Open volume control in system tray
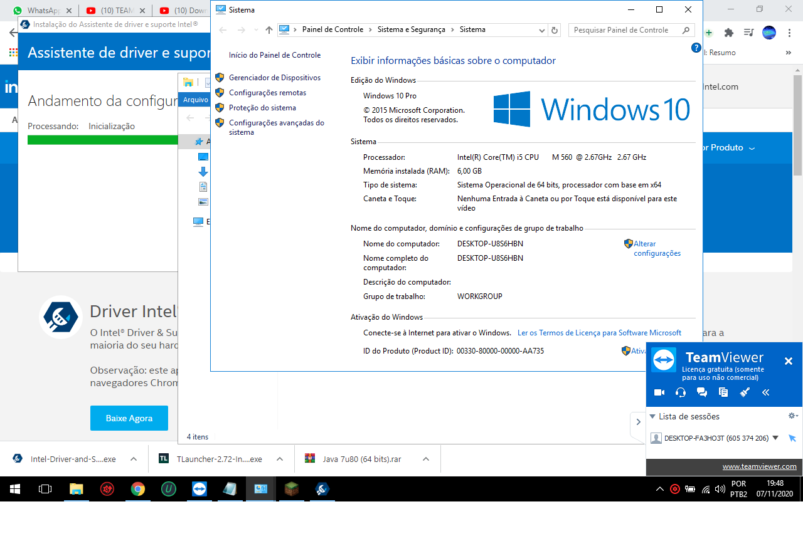 [720, 489]
